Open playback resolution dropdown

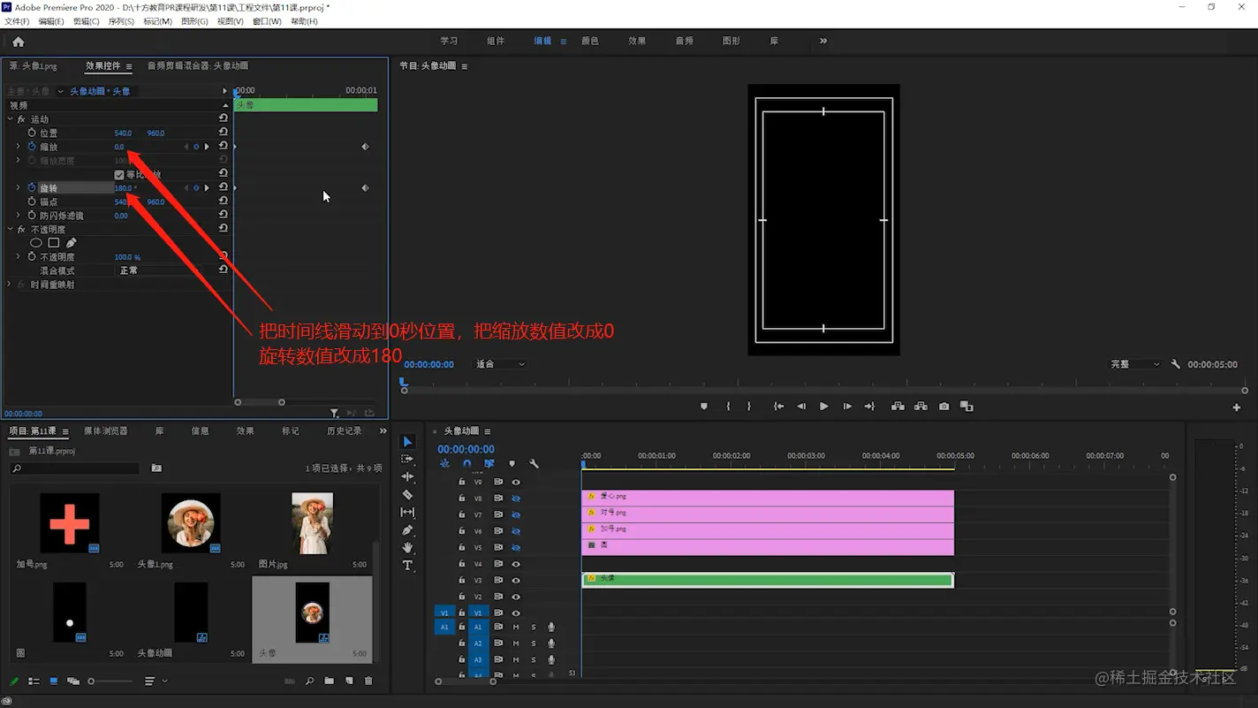pyautogui.click(x=1135, y=364)
